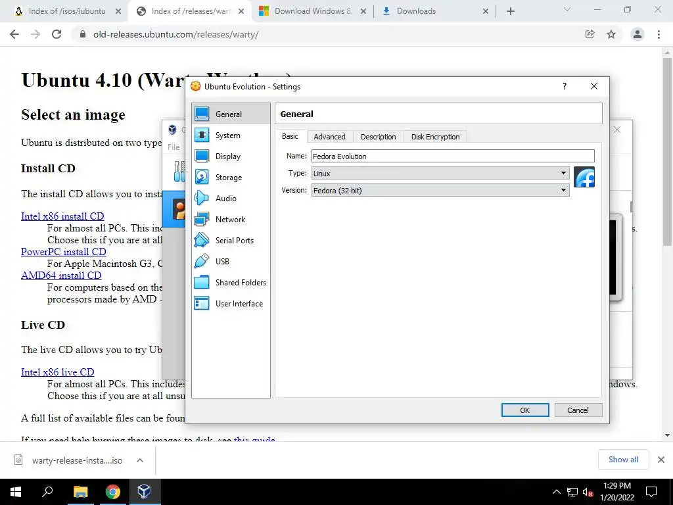Open the Display settings category
Screen dimensions: 673x505
pyautogui.click(x=231, y=156)
